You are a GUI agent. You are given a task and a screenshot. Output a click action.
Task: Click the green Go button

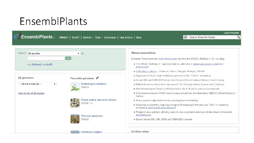[68, 58]
